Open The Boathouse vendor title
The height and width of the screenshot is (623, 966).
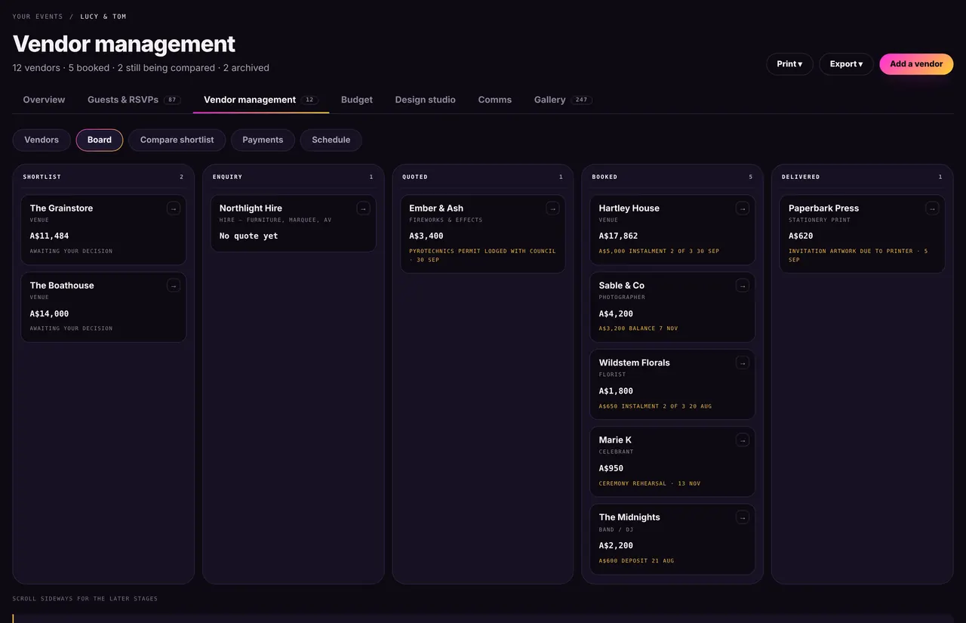tap(62, 285)
